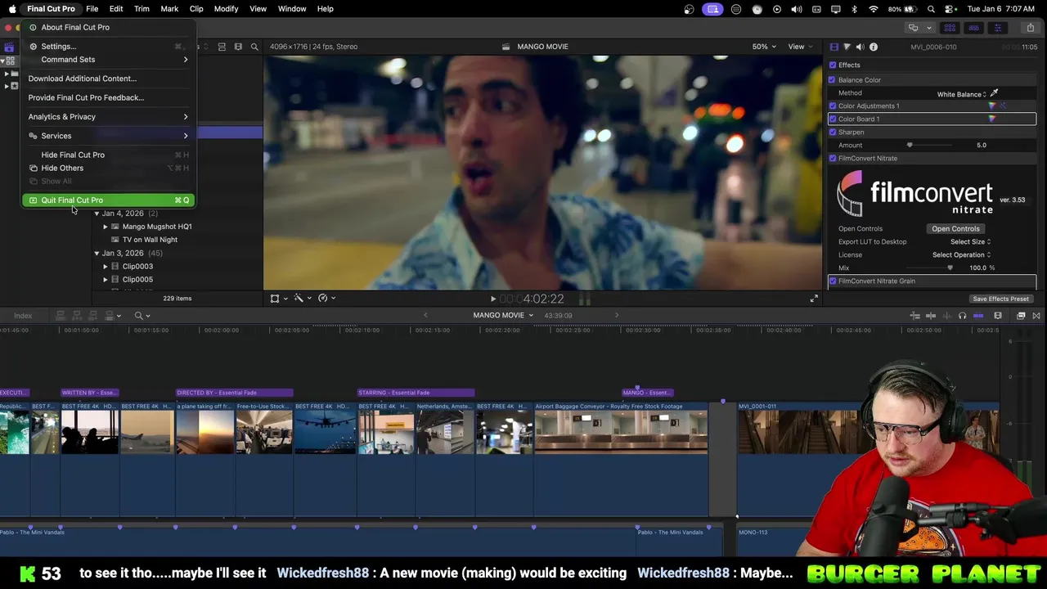The width and height of the screenshot is (1047, 589).
Task: Show or hide the timeline
Action: coord(973,28)
